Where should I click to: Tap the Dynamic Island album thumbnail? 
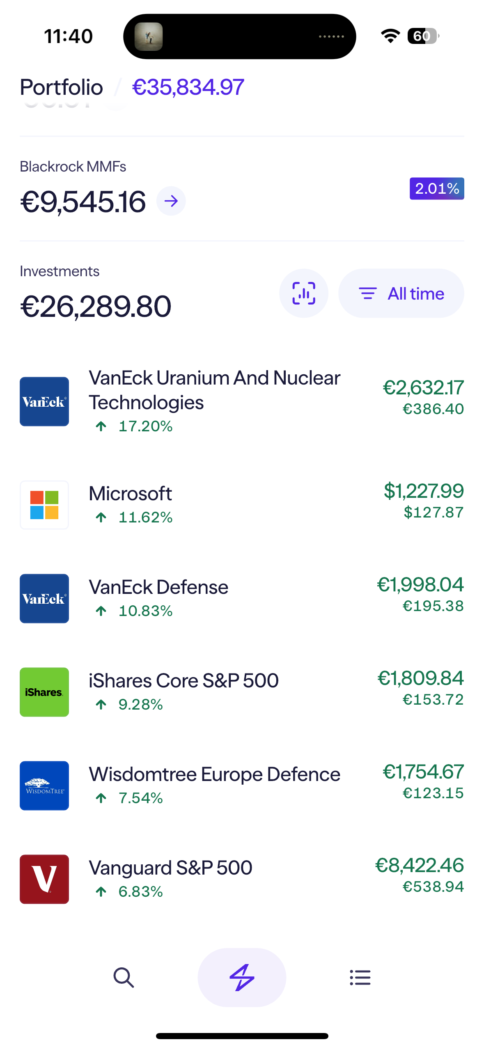(x=149, y=37)
